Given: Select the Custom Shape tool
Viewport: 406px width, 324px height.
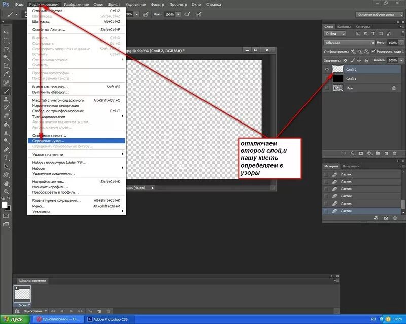Looking at the screenshot, I should pyautogui.click(x=6, y=174).
